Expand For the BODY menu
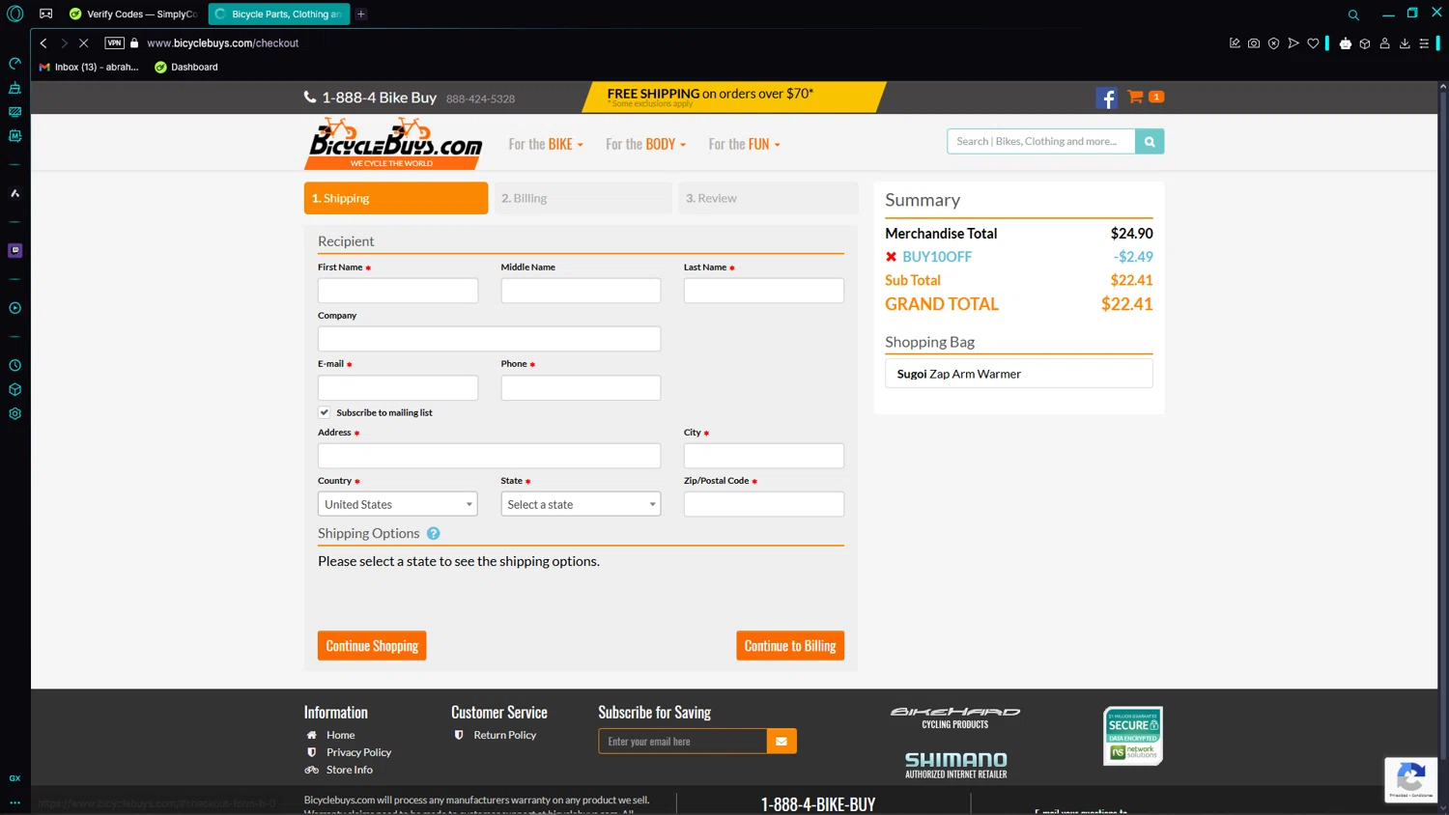The height and width of the screenshot is (815, 1449). (645, 144)
